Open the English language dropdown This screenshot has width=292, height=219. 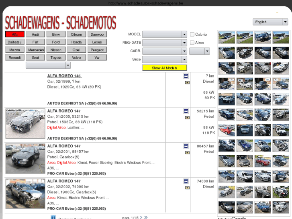click(270, 22)
